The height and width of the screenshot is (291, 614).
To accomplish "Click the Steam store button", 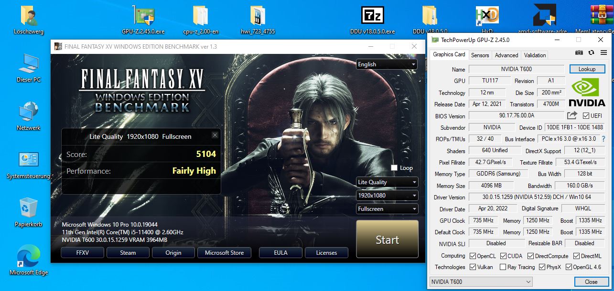I will point(128,253).
